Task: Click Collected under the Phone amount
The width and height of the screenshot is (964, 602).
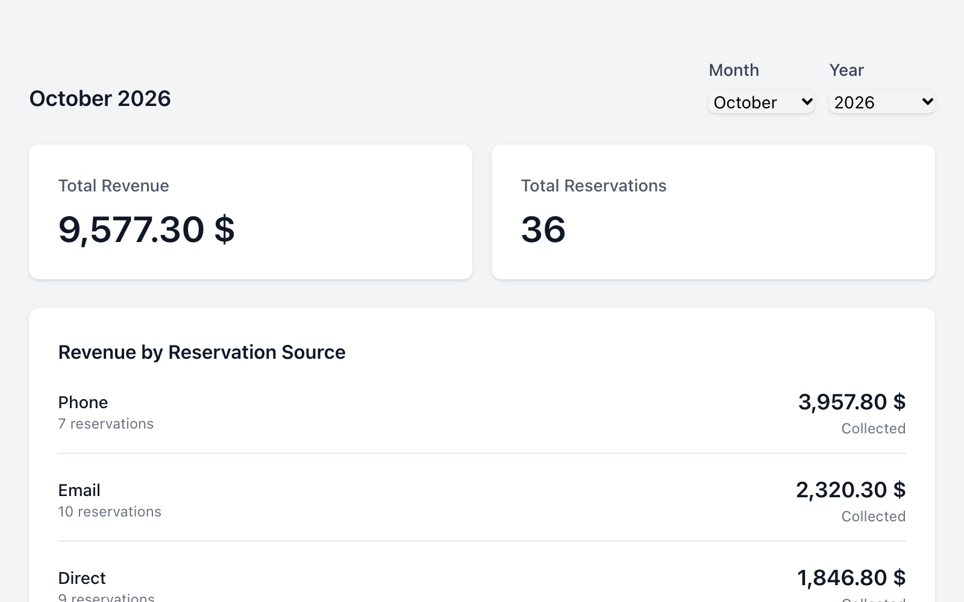Action: coord(874,429)
